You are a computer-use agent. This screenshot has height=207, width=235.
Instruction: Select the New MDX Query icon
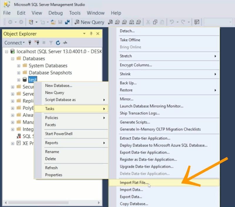[117, 22]
